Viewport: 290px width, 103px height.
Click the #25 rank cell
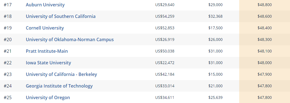pyautogui.click(x=7, y=98)
